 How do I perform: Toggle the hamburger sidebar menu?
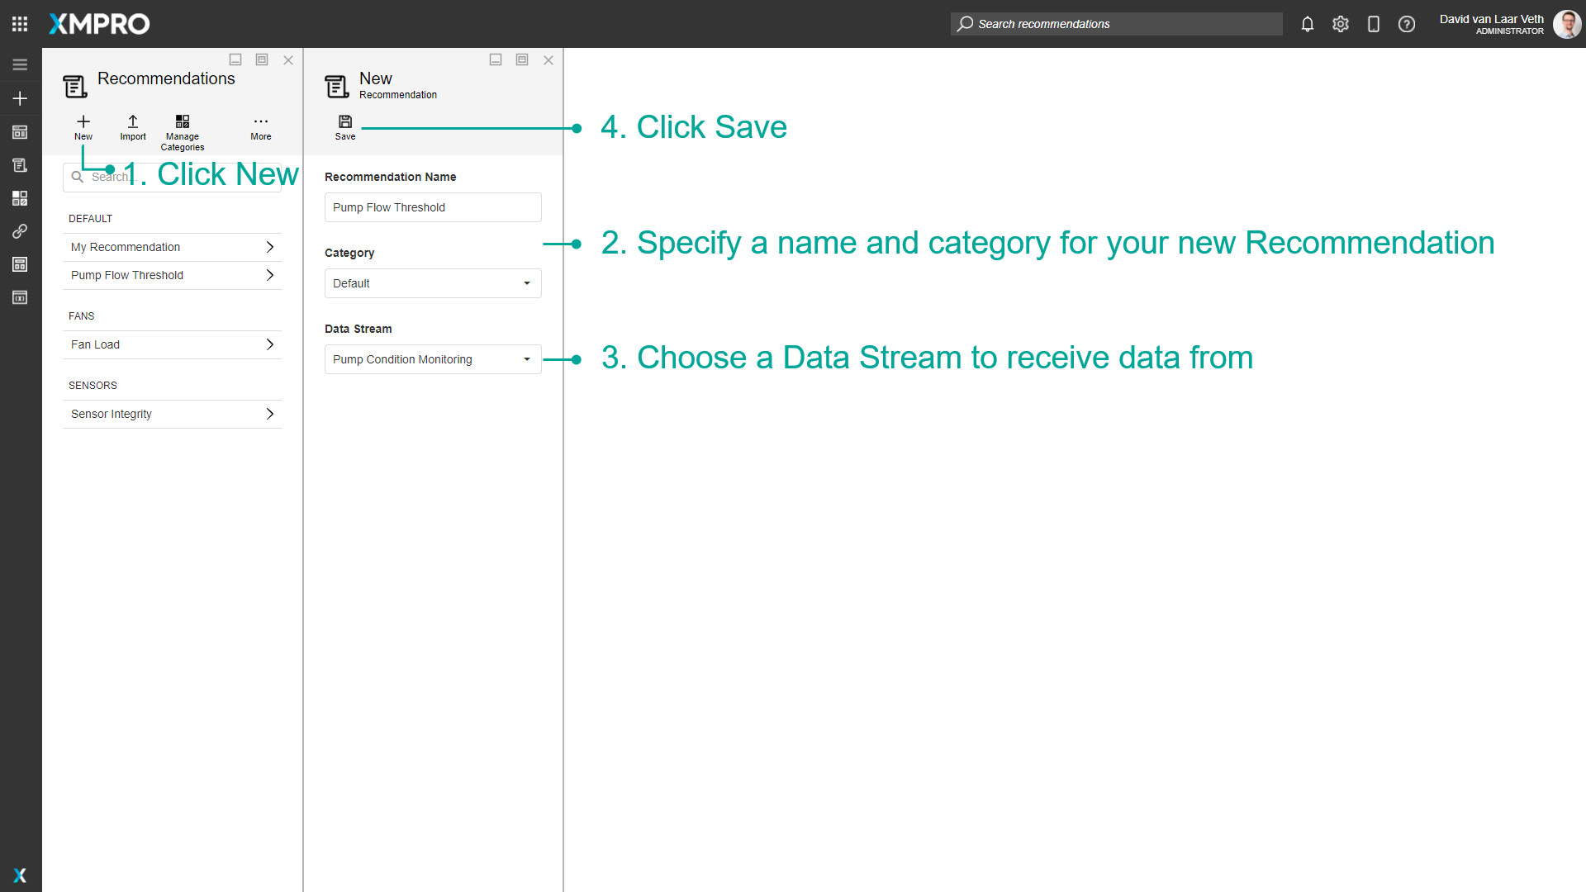20,64
